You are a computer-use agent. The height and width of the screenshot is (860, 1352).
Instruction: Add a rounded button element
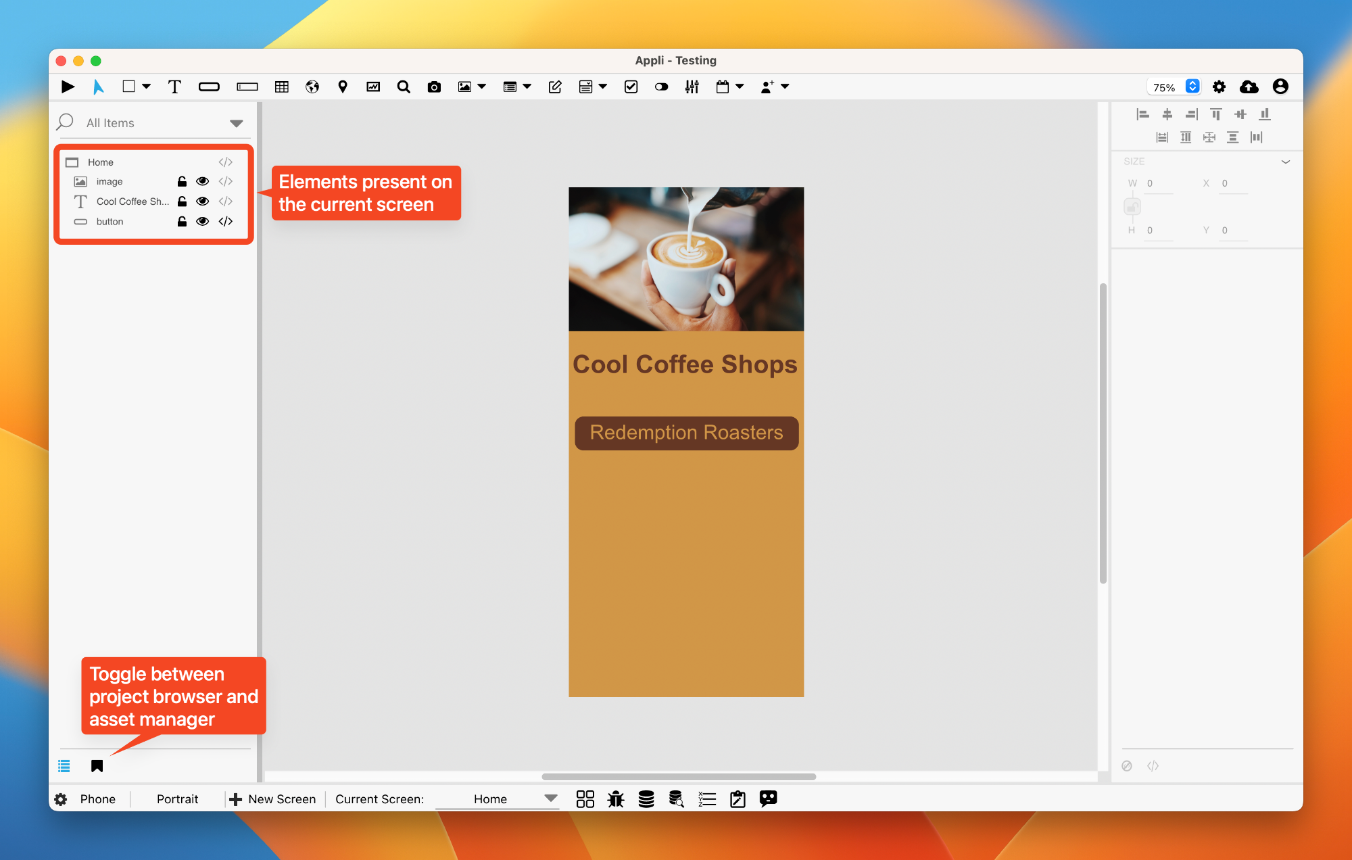[x=209, y=87]
